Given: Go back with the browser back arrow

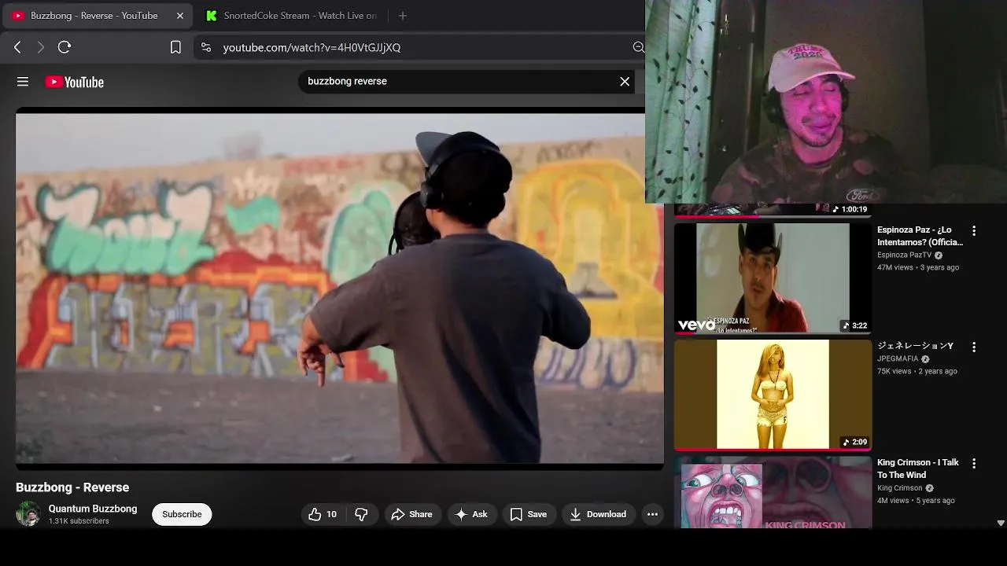Looking at the screenshot, I should click(x=17, y=47).
